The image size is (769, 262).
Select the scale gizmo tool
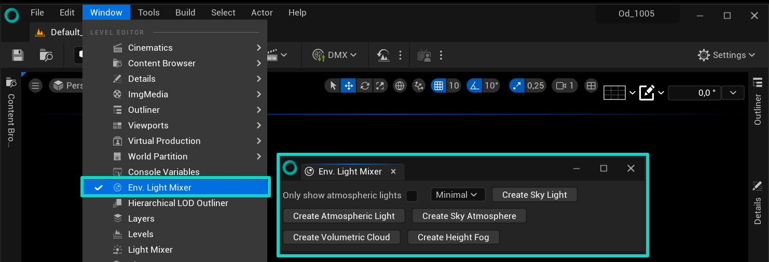(x=380, y=86)
